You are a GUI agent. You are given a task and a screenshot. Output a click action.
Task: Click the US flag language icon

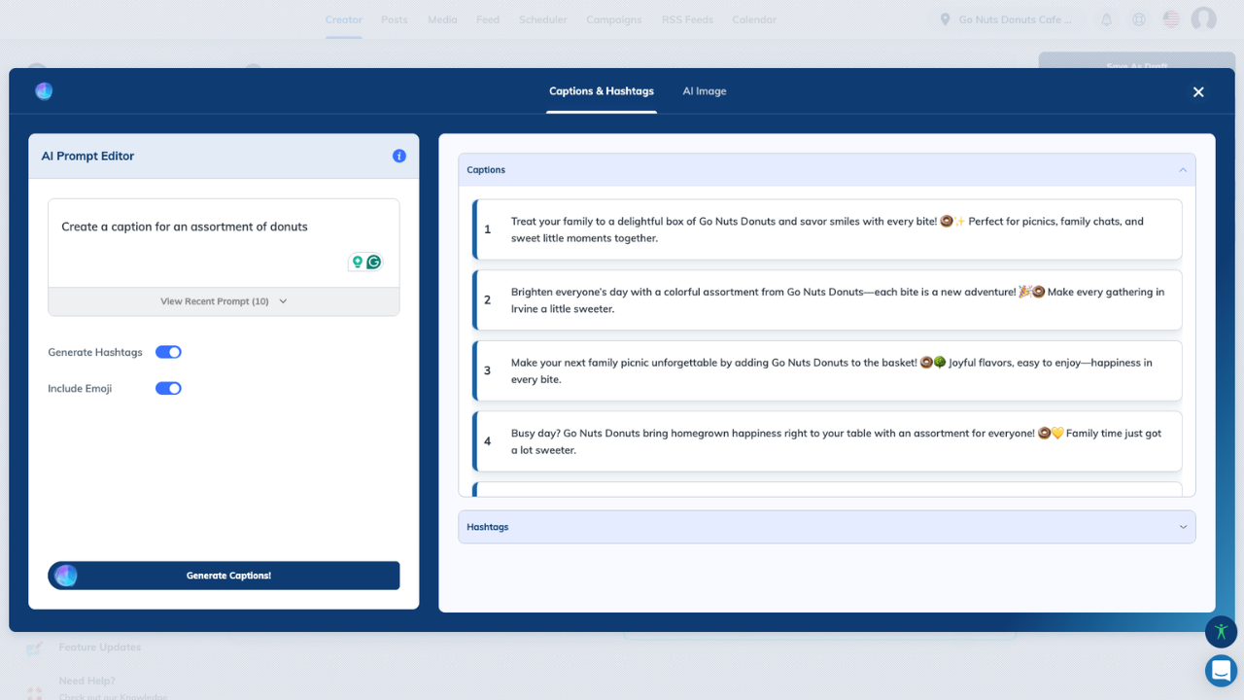pos(1171,19)
